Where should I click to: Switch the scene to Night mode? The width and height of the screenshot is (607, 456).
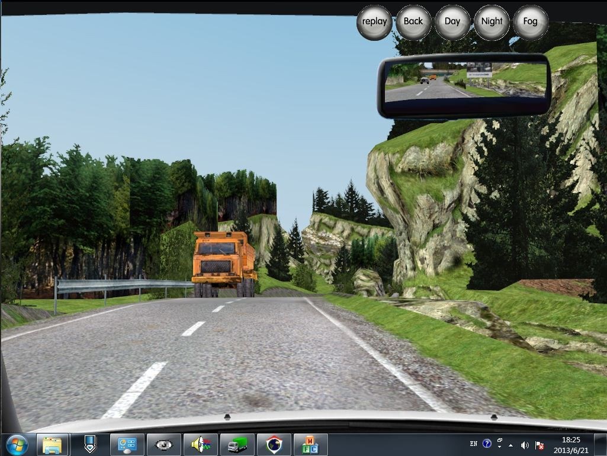(492, 22)
